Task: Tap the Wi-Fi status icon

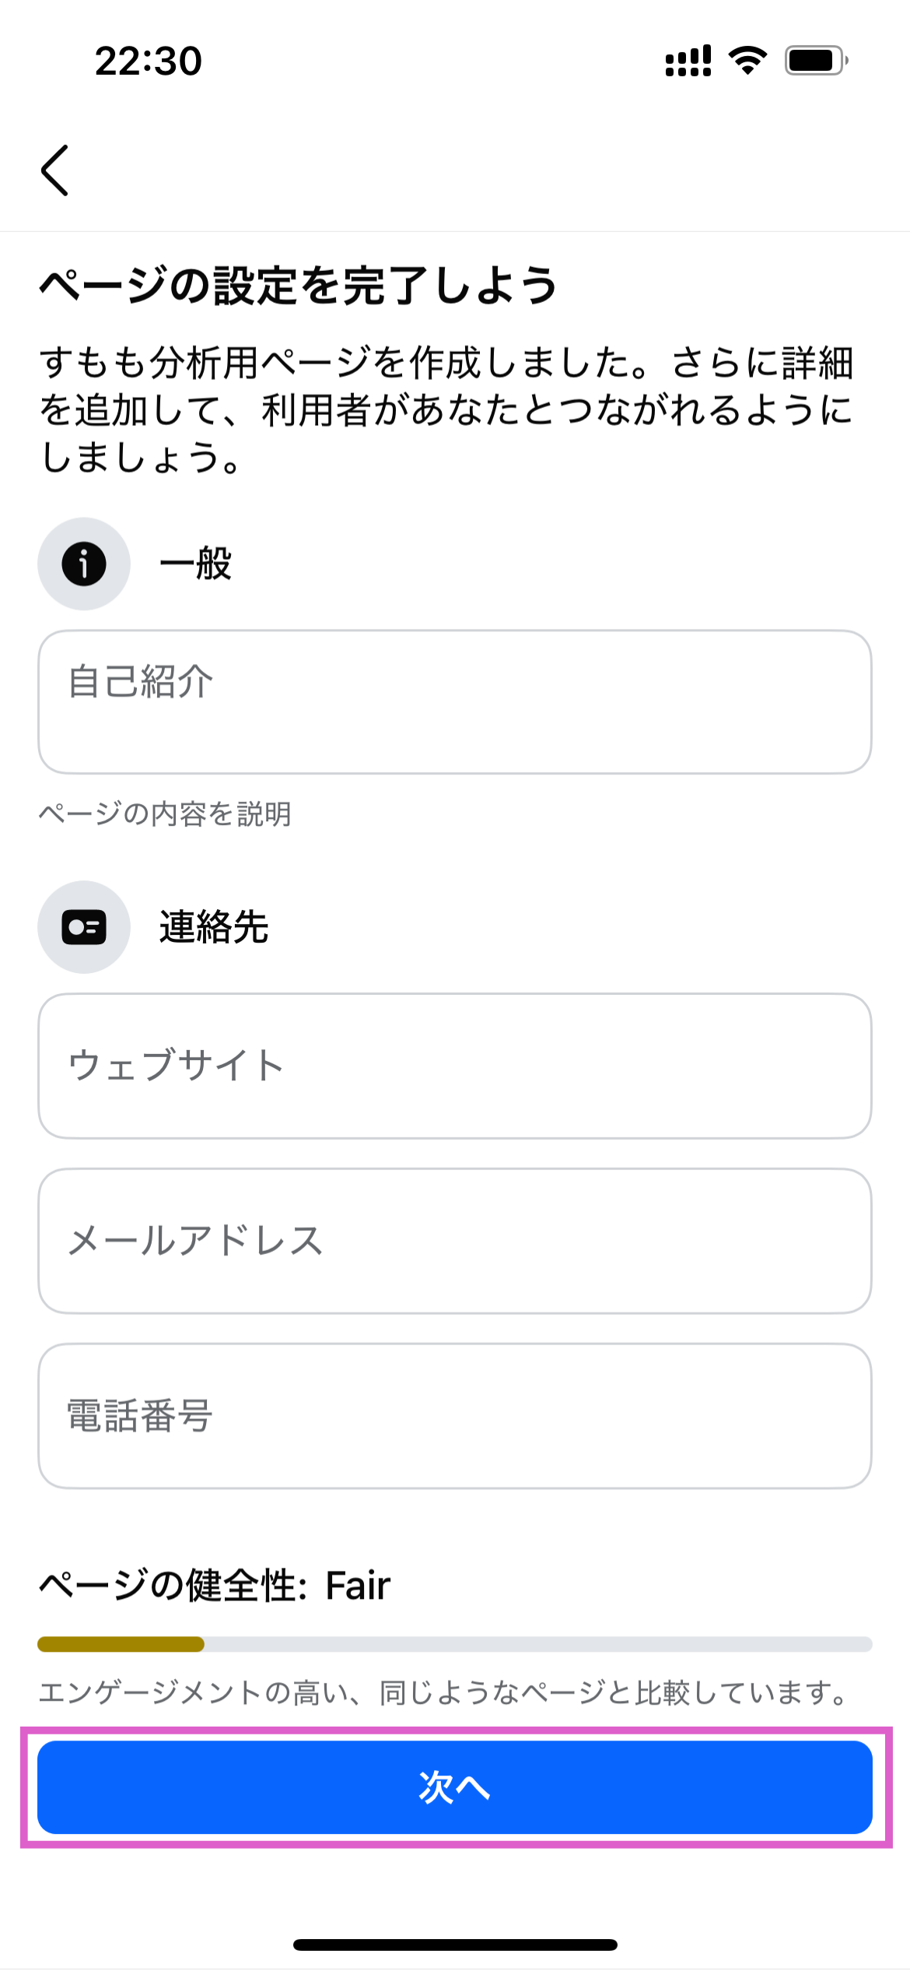Action: point(747,61)
